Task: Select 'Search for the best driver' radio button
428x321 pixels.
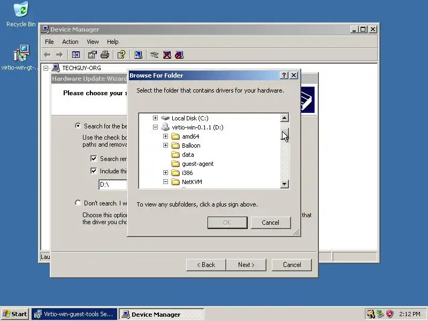Action: (78, 126)
